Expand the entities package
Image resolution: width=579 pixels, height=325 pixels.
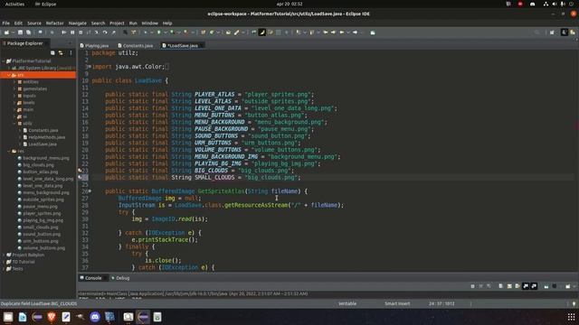[x=14, y=82]
